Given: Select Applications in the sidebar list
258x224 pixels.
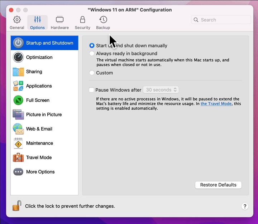Looking at the screenshot, I should point(44,86).
